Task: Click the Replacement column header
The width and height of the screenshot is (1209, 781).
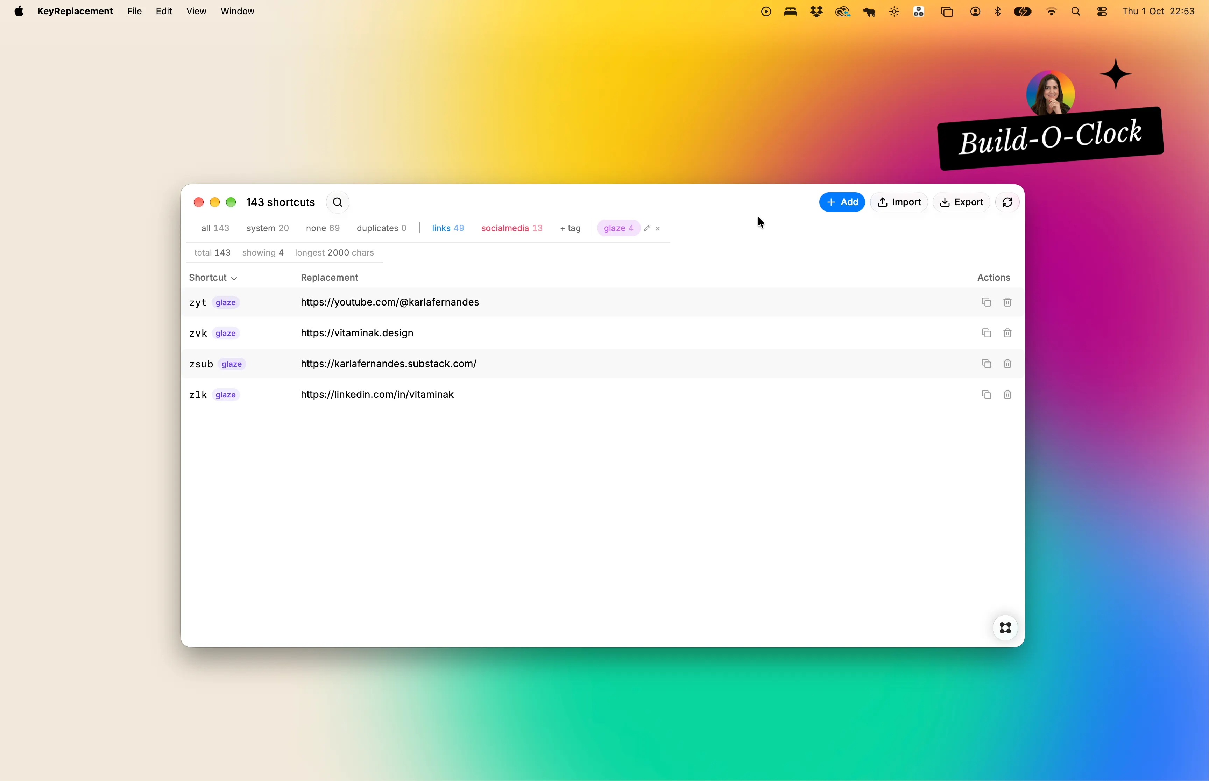Action: pyautogui.click(x=329, y=278)
